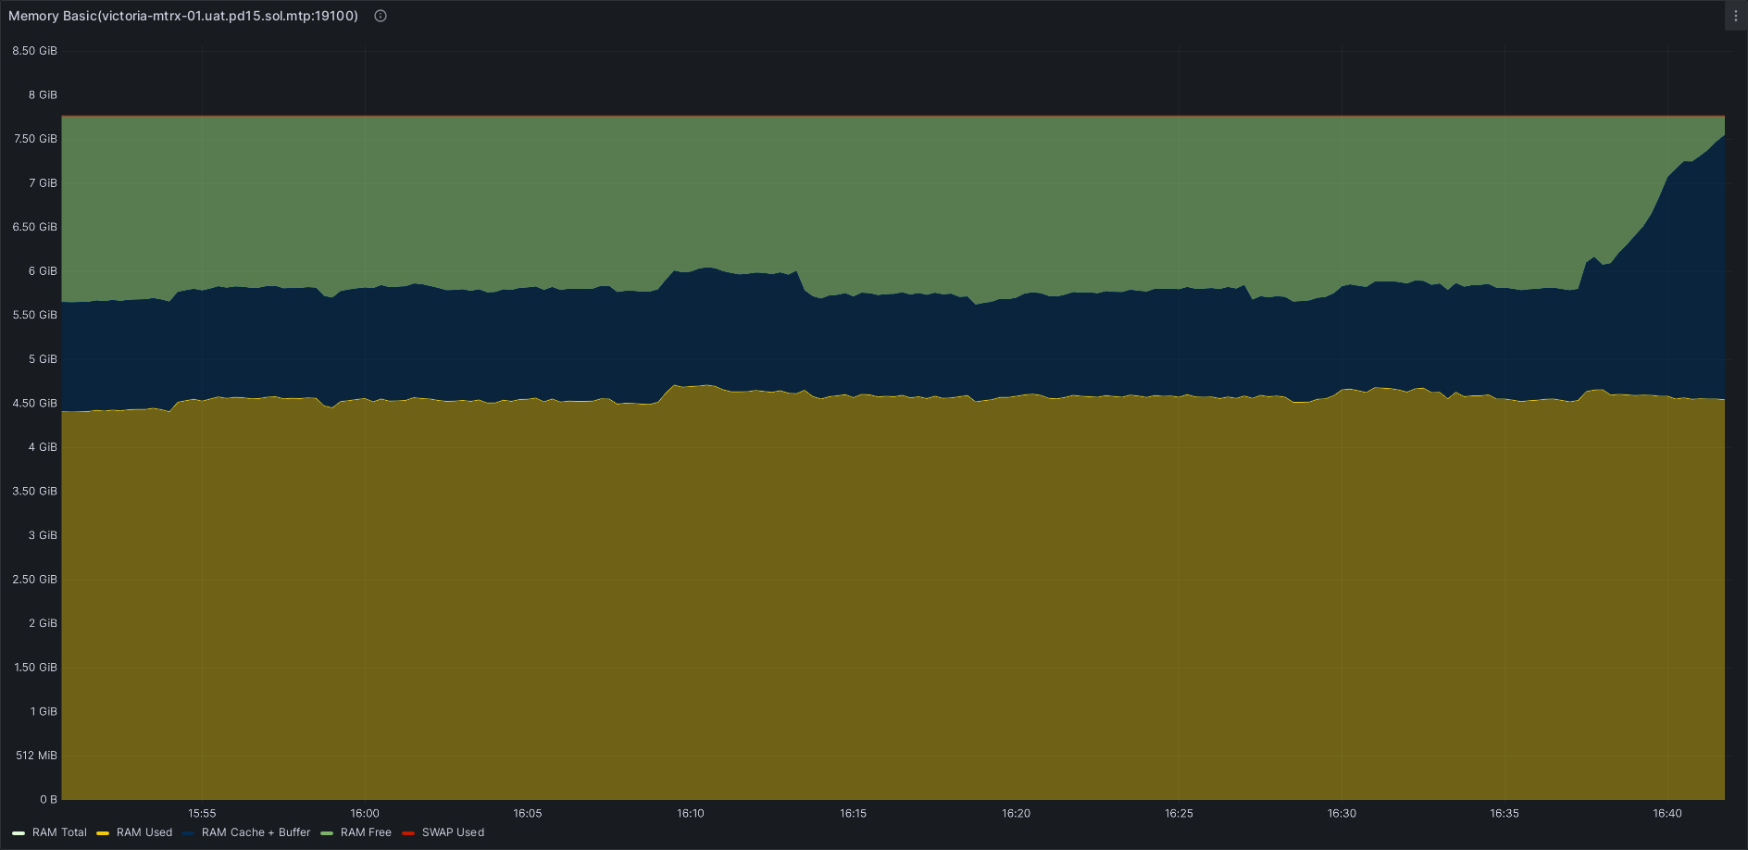
Task: Click the 16:25 time axis label
Action: tap(1179, 813)
